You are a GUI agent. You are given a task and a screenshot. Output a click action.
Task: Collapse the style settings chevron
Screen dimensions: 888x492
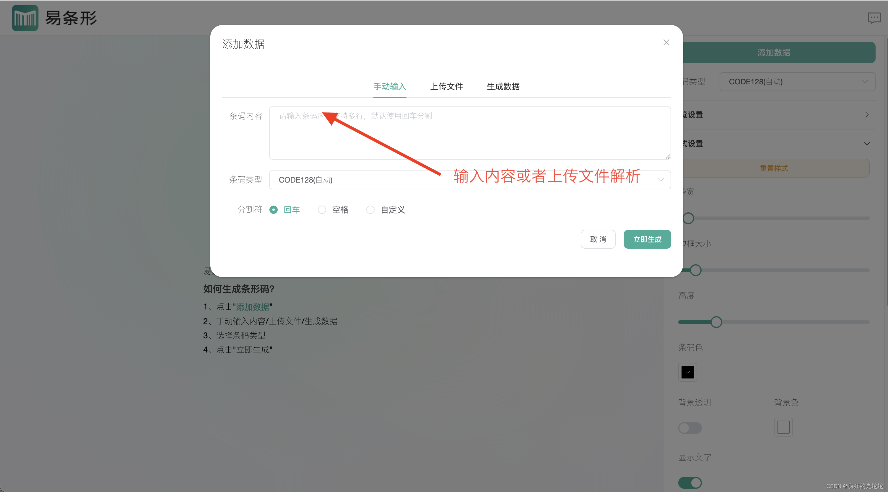click(x=867, y=144)
